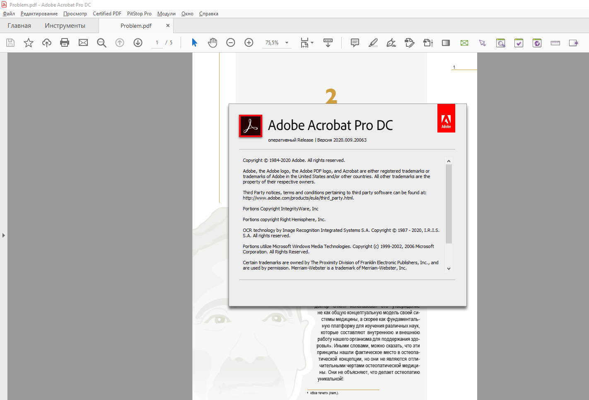Click the green envelope toolbar icon
This screenshot has width=589, height=400.
pos(464,43)
